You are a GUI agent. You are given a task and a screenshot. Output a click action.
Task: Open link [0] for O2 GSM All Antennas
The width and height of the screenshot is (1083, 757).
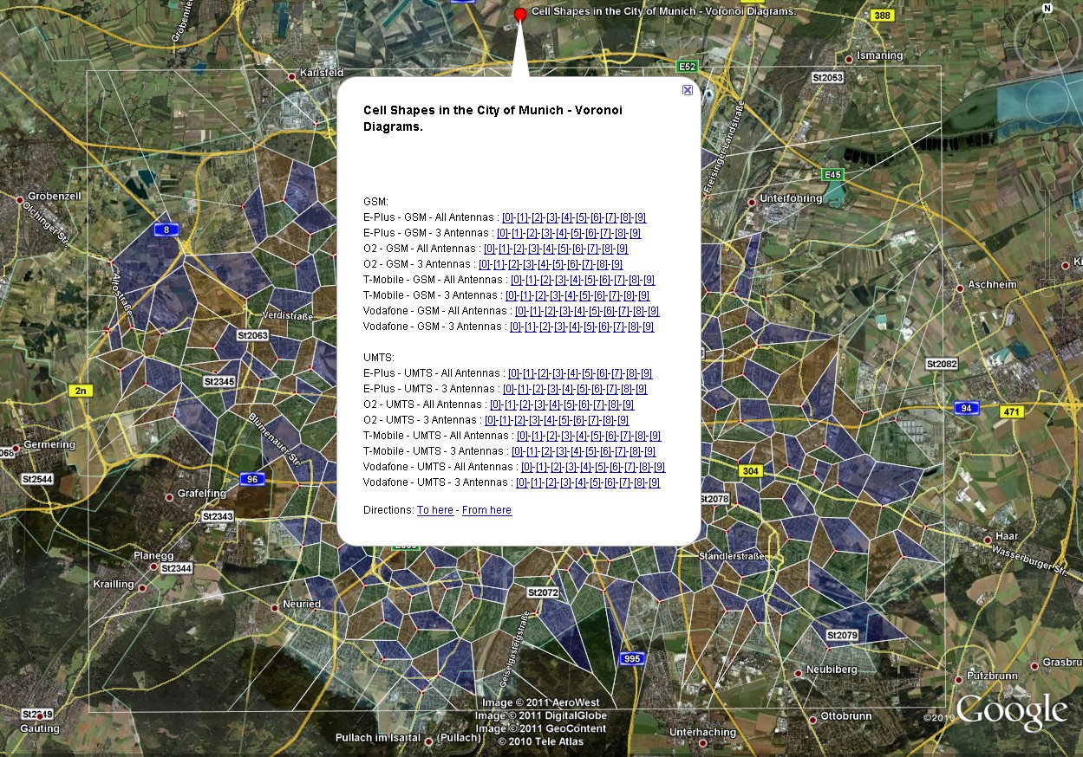click(x=490, y=249)
